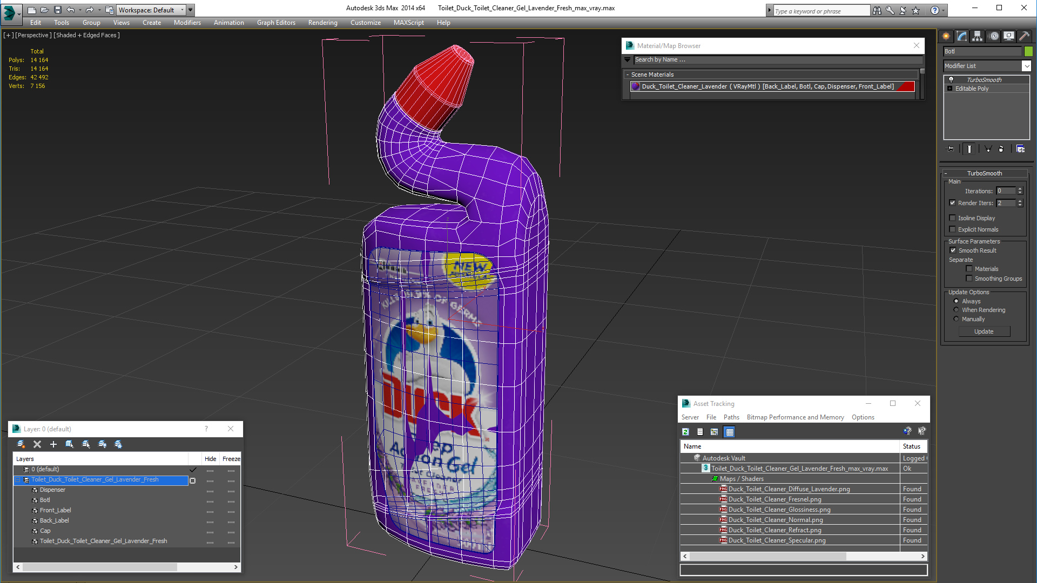Switch to table view icon in Asset Tracking
Screen dimensions: 1037x583
click(730, 432)
